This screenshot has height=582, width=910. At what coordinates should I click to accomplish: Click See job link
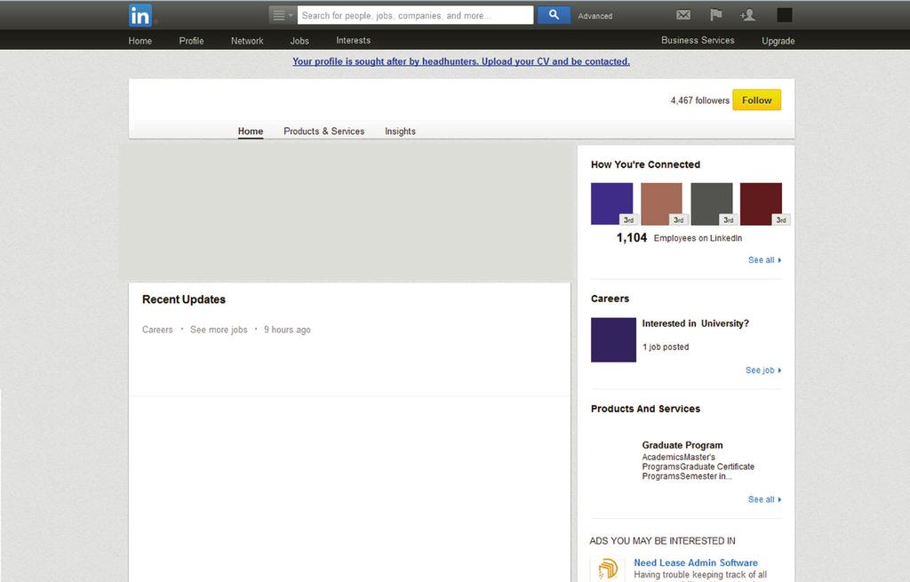click(763, 371)
